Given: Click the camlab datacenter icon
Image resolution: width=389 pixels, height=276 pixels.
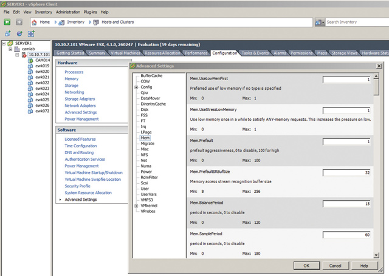Looking at the screenshot, I should pyautogui.click(x=17, y=49).
